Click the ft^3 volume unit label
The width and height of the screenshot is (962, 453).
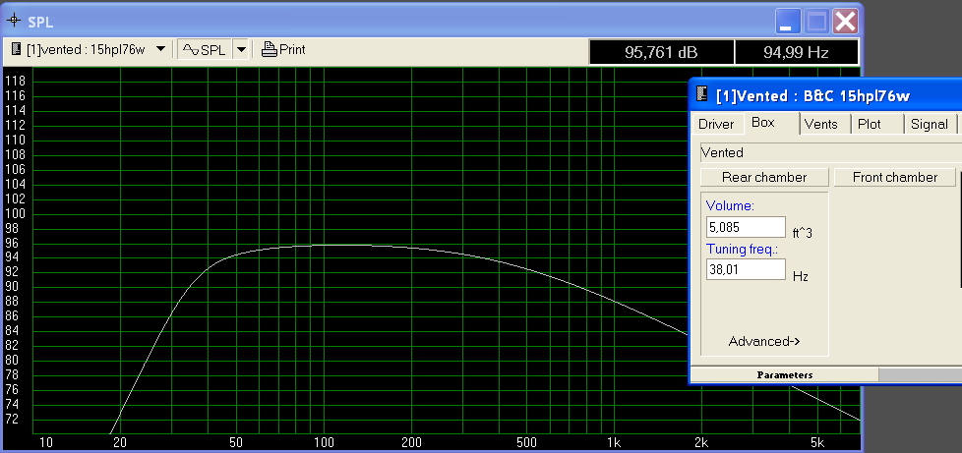click(803, 234)
